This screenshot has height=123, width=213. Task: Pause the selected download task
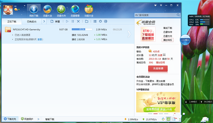point(73,21)
